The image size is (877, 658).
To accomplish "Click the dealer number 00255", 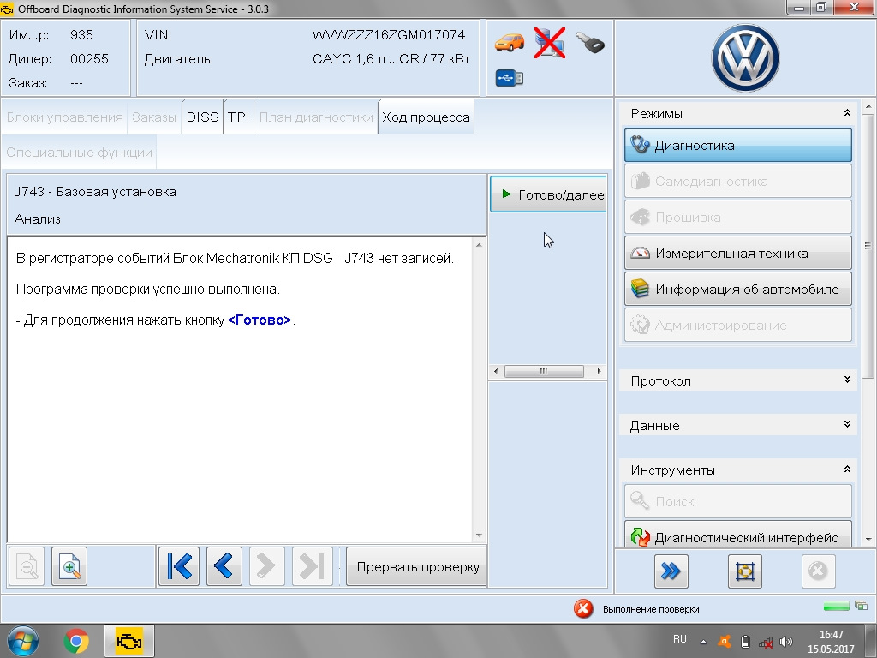I will [89, 59].
